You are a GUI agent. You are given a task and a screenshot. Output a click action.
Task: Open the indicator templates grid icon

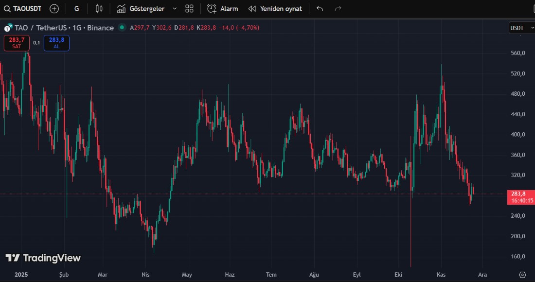tap(190, 9)
